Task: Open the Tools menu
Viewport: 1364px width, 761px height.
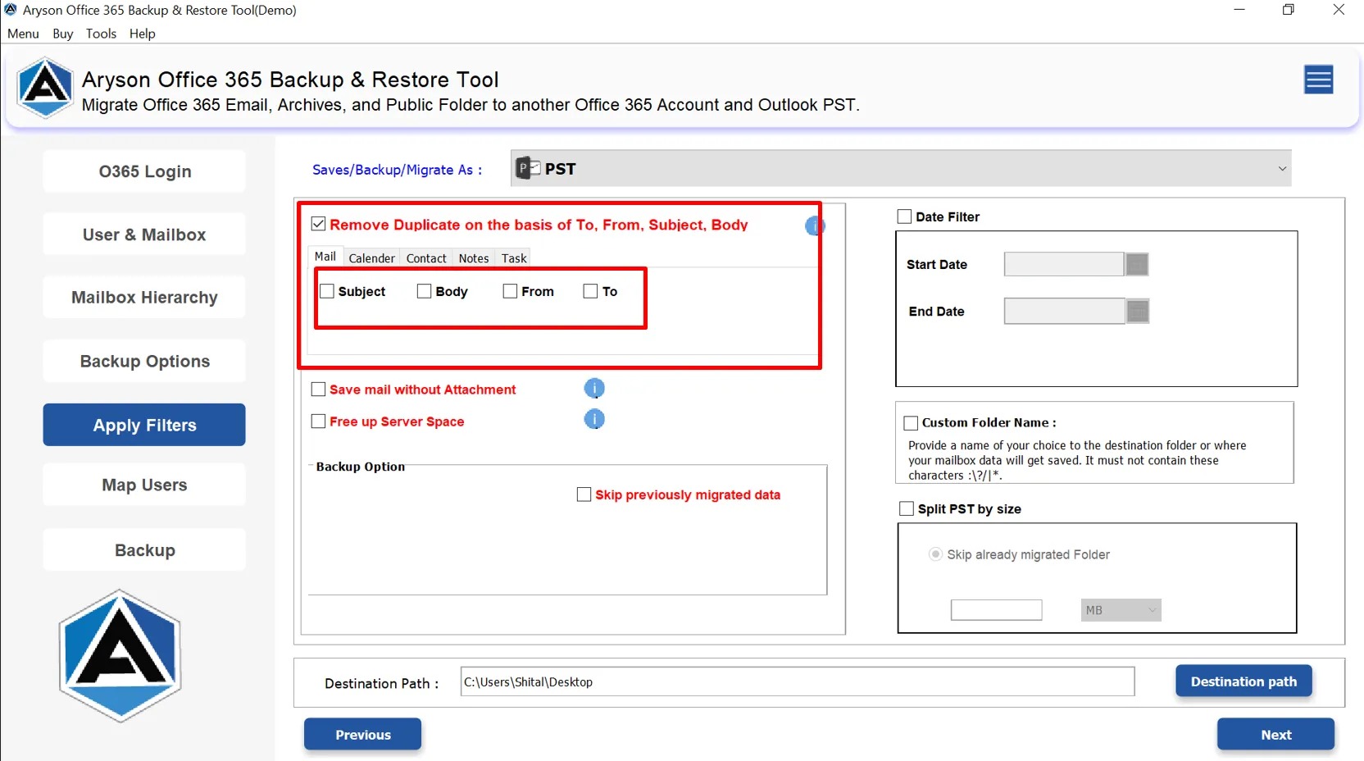Action: click(x=101, y=34)
